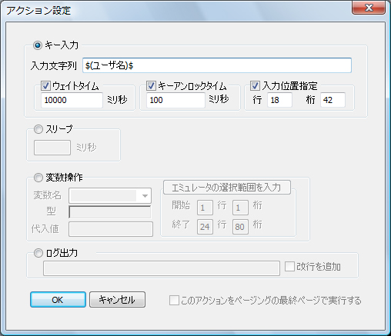Click the アクション設定 window title
391x336 pixels.
(38, 11)
